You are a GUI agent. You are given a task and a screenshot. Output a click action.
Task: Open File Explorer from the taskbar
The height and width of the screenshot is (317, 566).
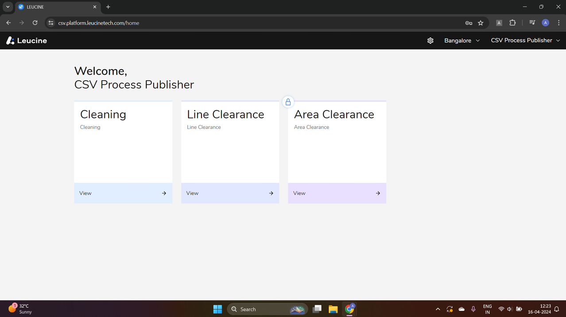(333, 309)
